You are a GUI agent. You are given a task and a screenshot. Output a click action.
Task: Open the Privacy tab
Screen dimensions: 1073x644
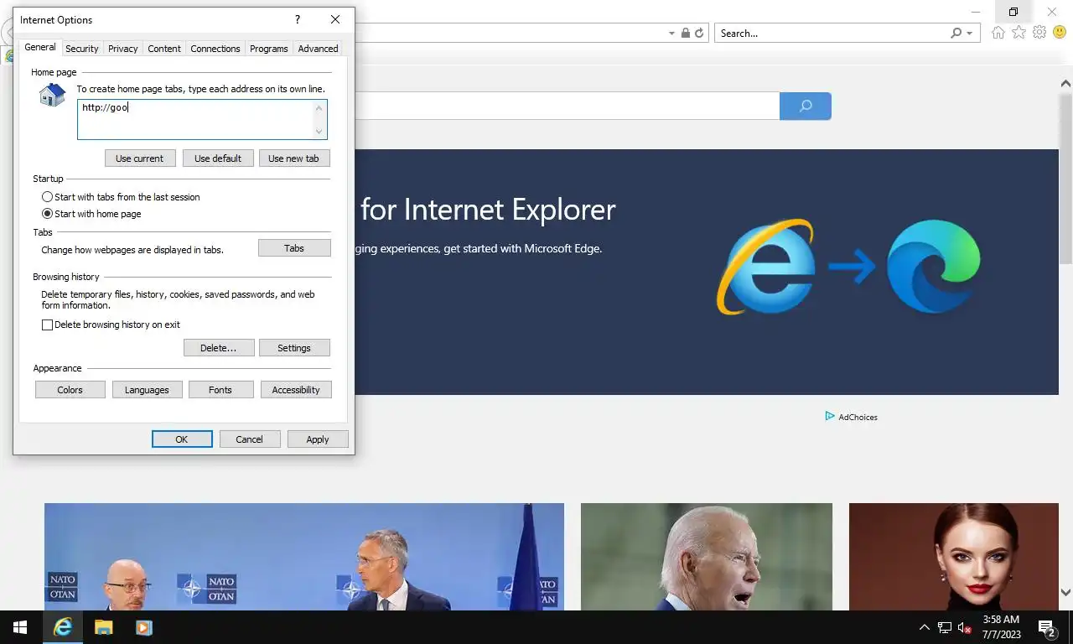[x=122, y=49]
